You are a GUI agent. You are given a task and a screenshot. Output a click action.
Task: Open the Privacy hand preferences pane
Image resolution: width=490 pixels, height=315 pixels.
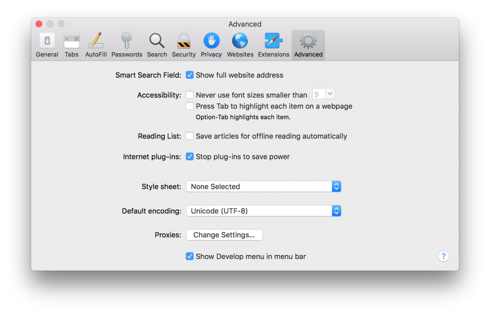tap(211, 45)
